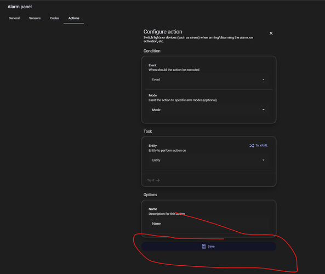This screenshot has height=274, width=325.
Task: Select the Actions tab
Action: [x=74, y=18]
